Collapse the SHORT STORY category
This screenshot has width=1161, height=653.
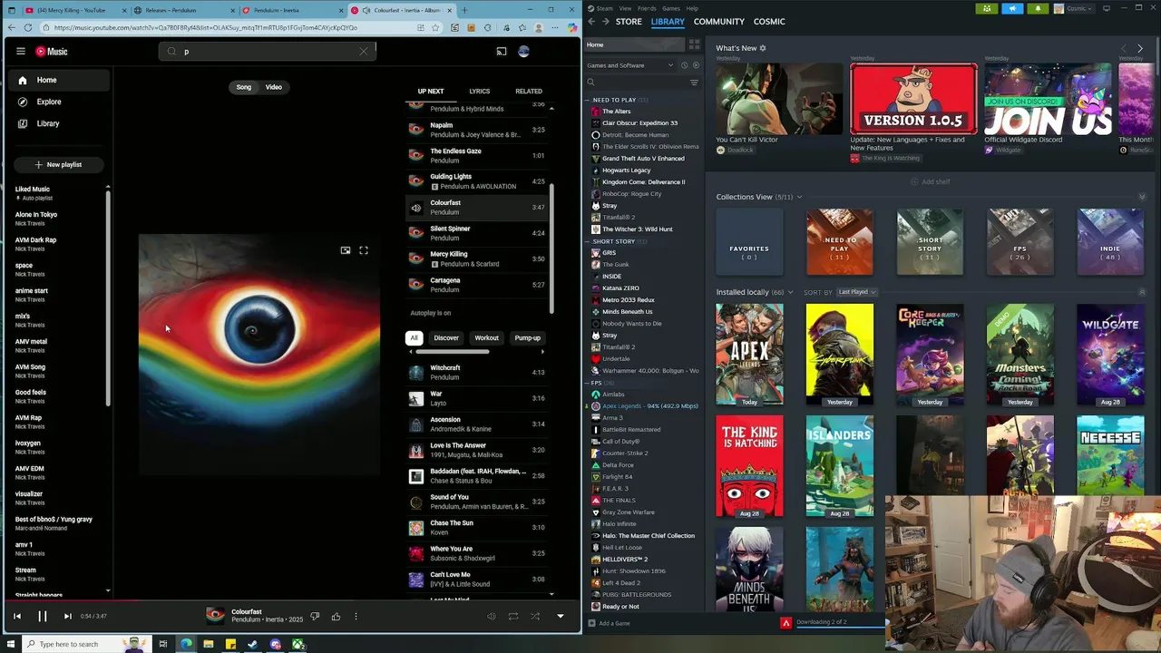[588, 241]
